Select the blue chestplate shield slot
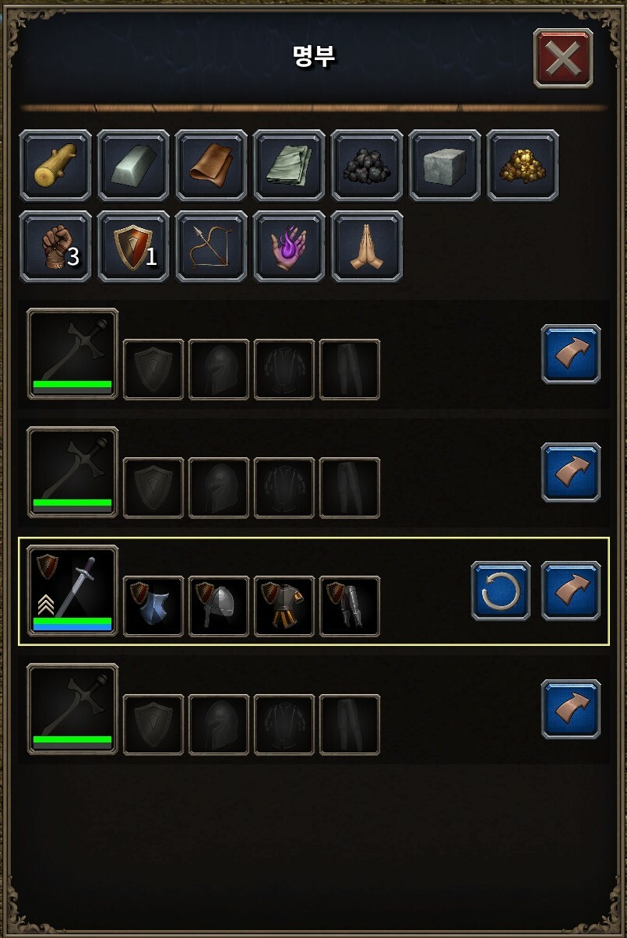 [153, 606]
